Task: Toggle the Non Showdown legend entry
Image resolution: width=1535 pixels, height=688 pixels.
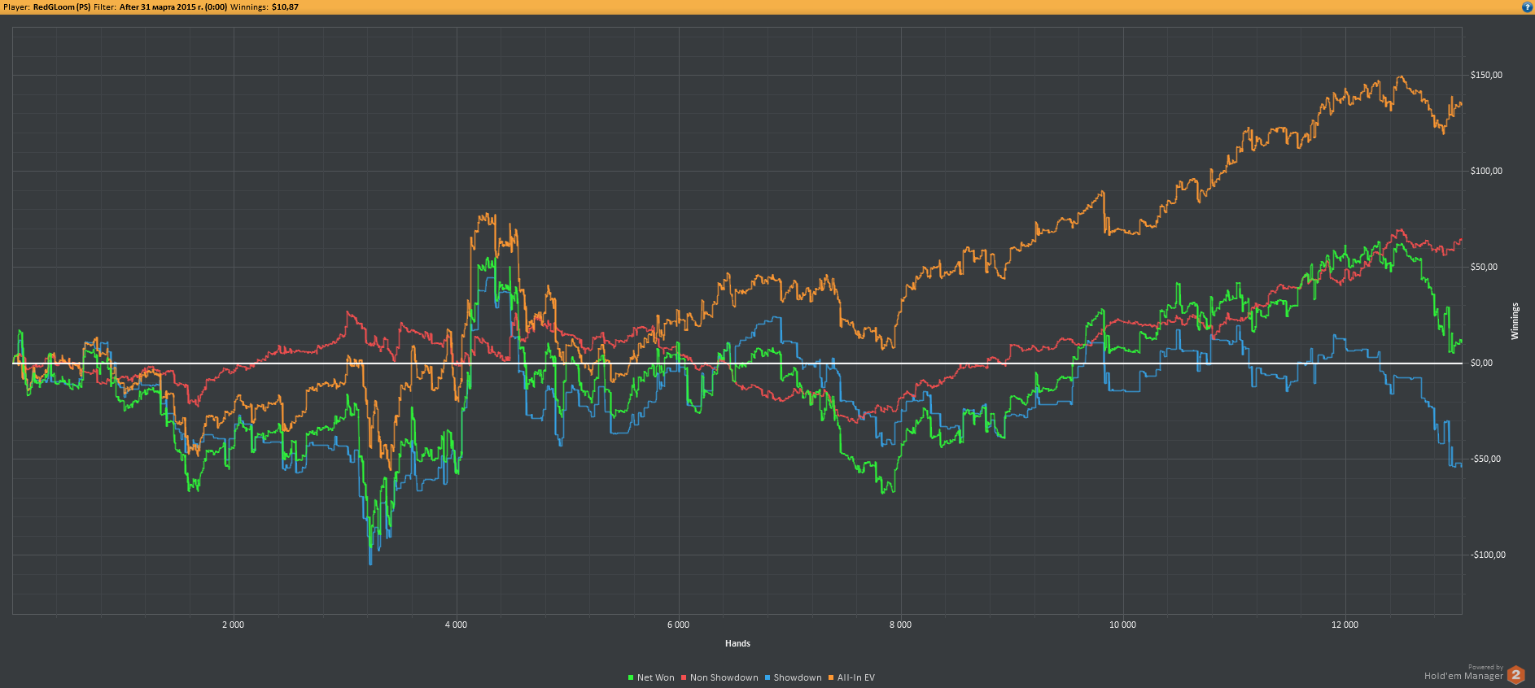Action: 719,677
